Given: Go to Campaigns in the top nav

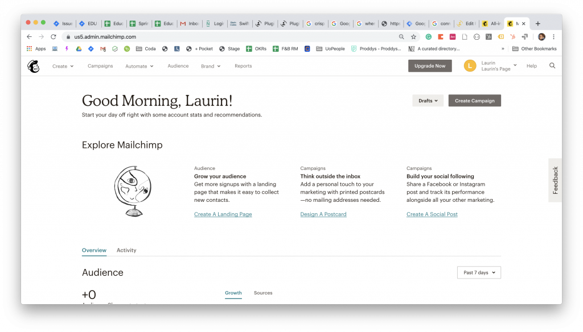Looking at the screenshot, I should point(100,66).
